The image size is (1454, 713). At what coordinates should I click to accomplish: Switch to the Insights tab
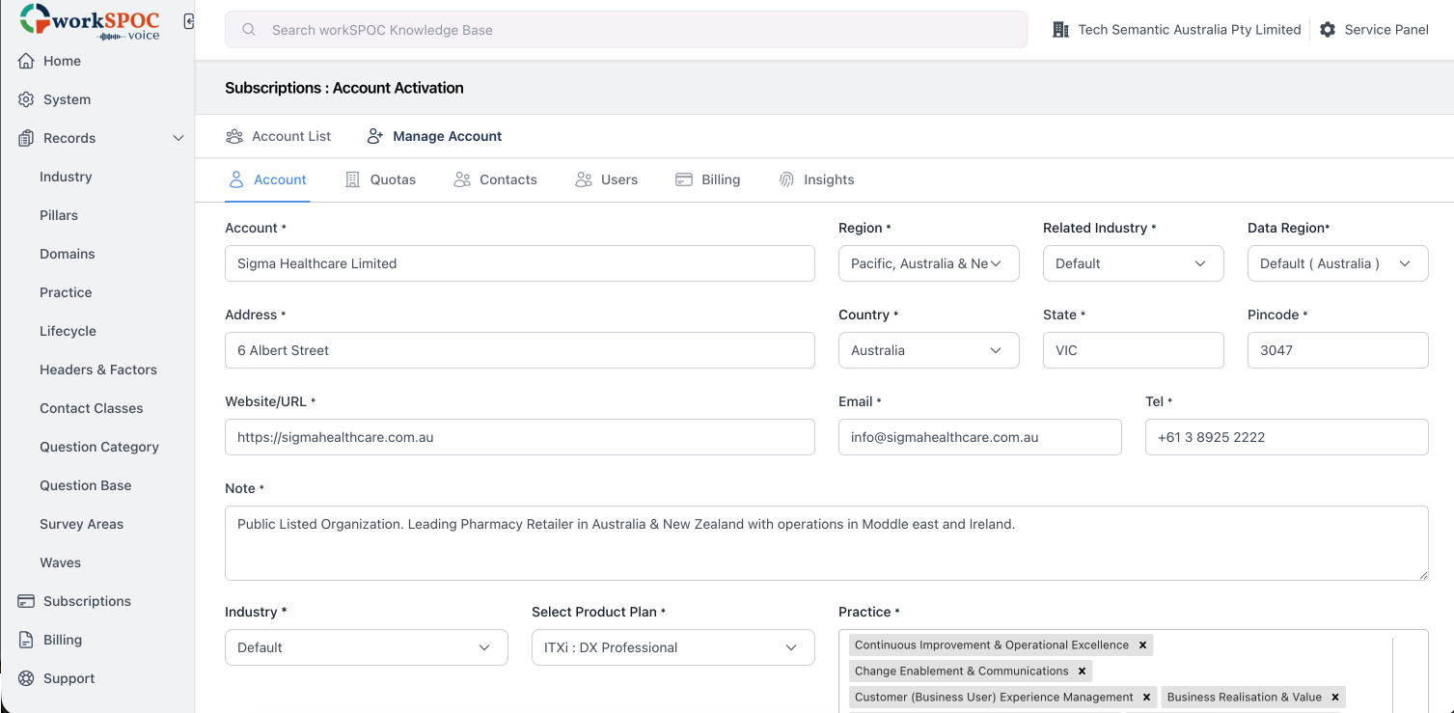pos(816,179)
